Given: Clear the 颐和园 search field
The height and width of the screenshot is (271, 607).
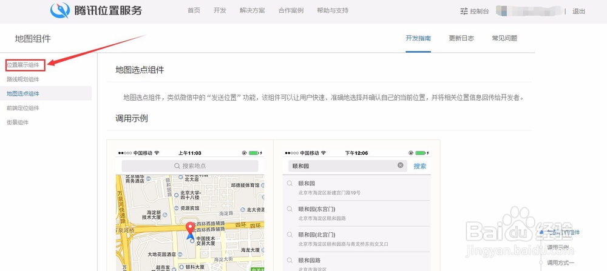Looking at the screenshot, I should (x=400, y=166).
